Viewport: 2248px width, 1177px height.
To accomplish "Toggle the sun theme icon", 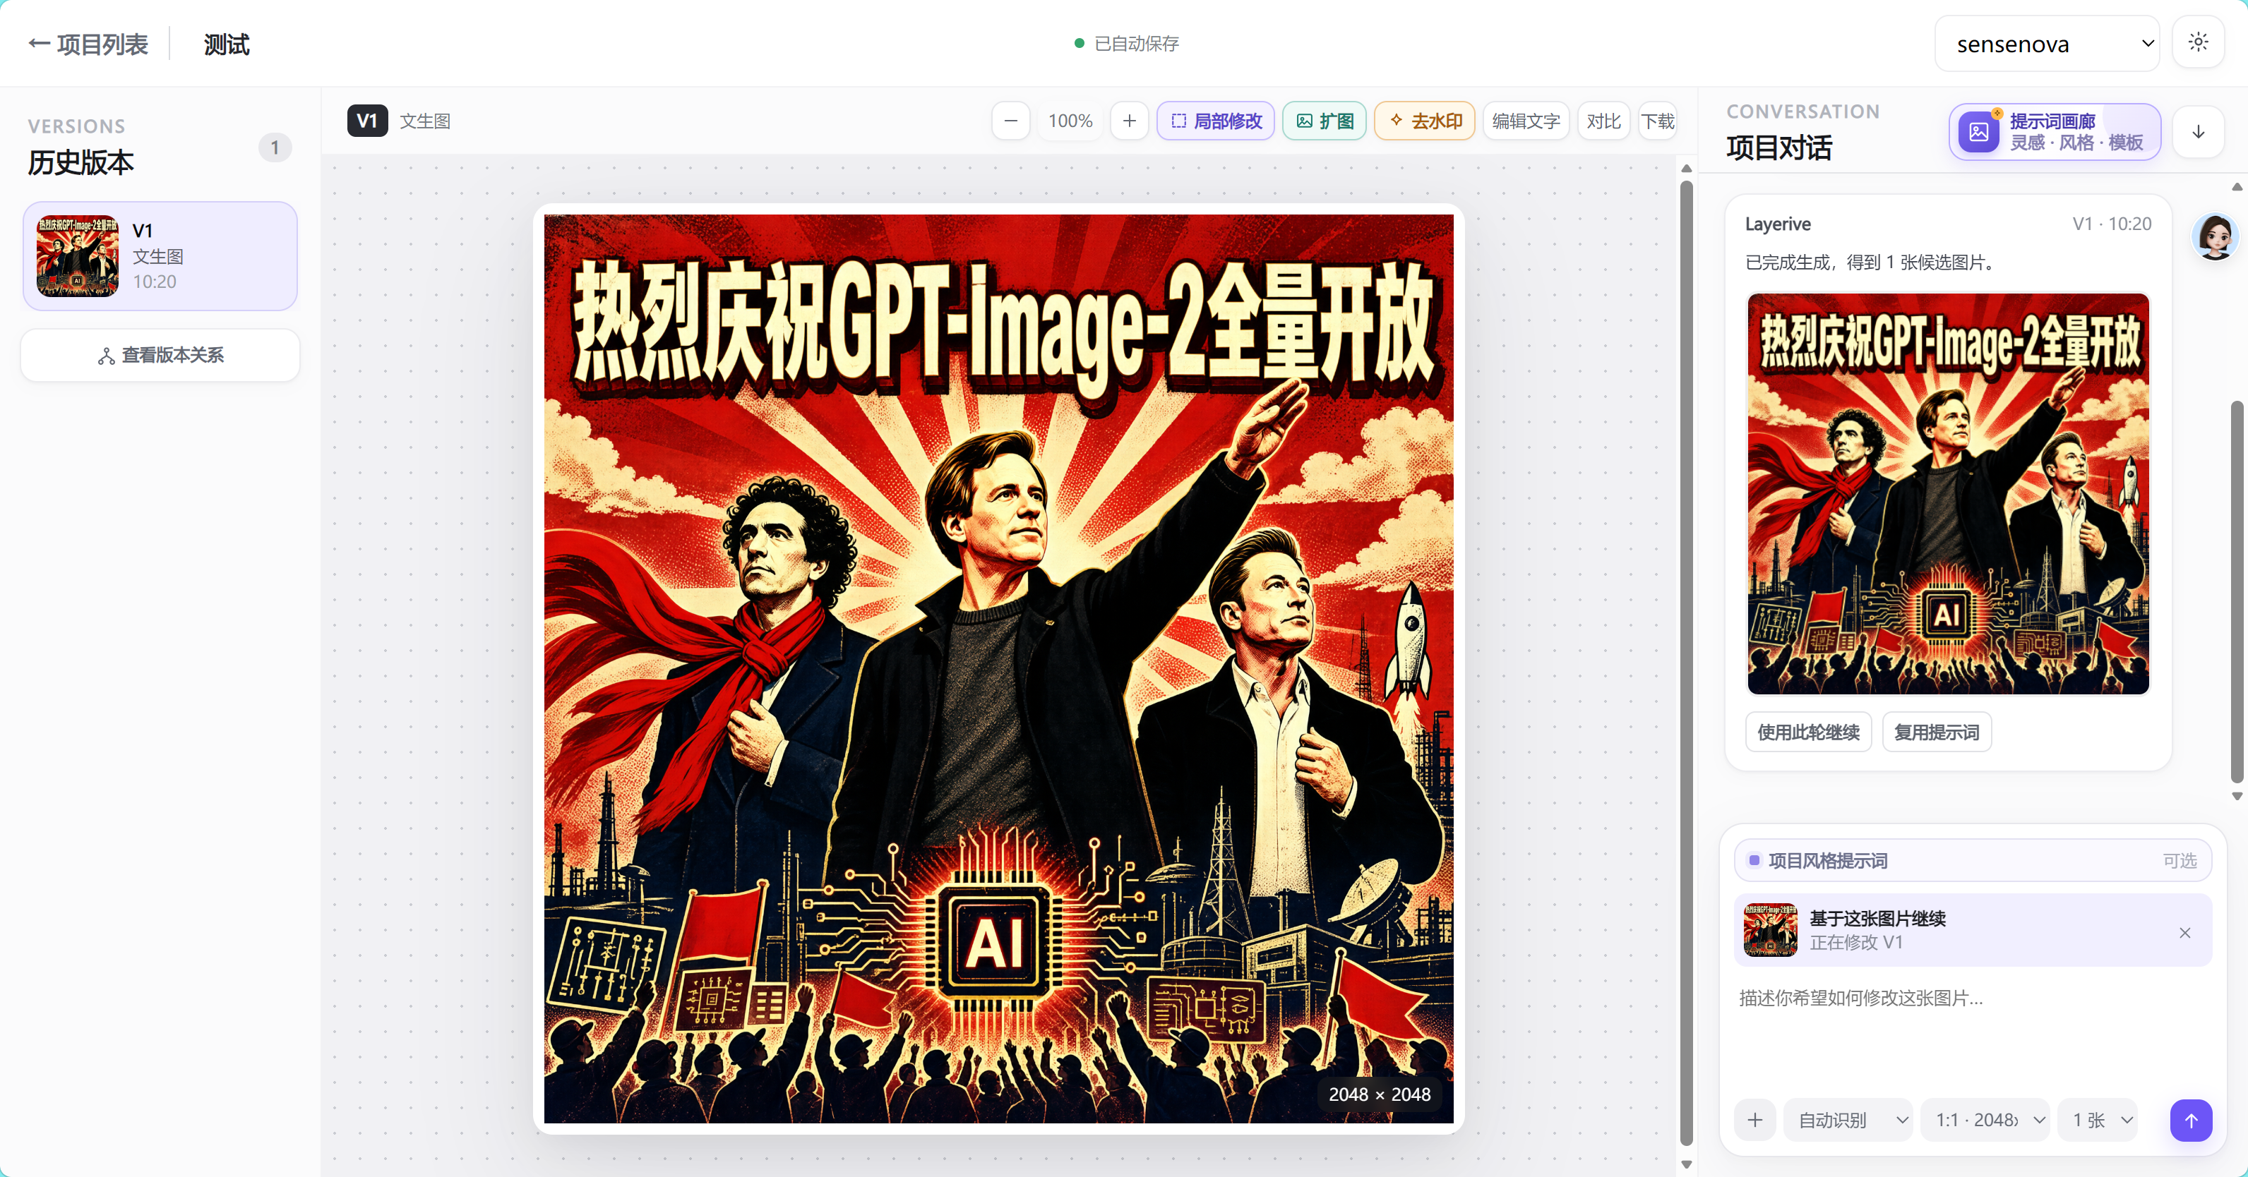I will pos(2199,42).
